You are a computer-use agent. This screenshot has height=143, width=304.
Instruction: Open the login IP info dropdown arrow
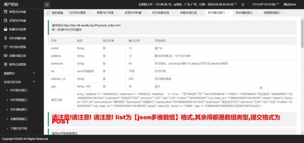click(x=235, y=4)
